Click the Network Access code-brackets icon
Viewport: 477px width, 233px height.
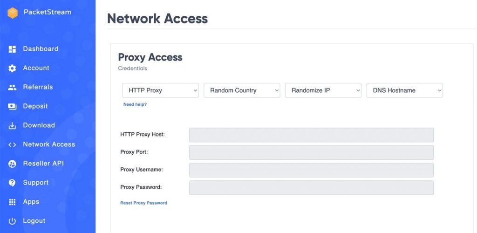(12, 145)
